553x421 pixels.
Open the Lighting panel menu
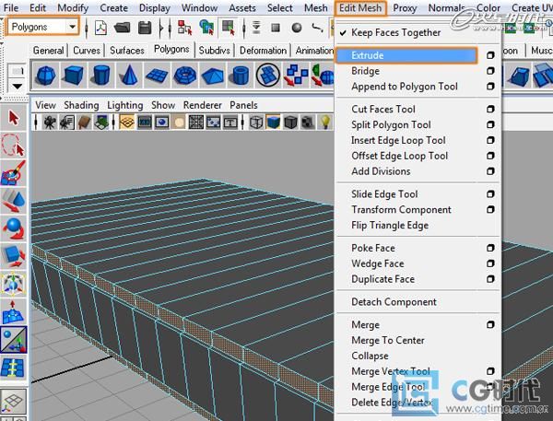click(x=124, y=105)
